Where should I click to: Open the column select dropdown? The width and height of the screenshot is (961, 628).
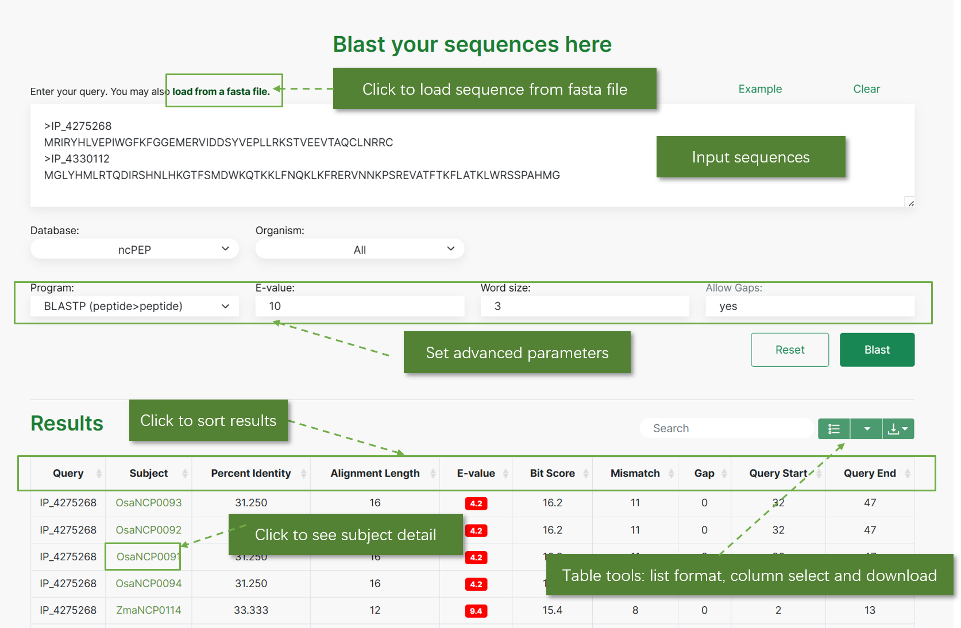(866, 429)
